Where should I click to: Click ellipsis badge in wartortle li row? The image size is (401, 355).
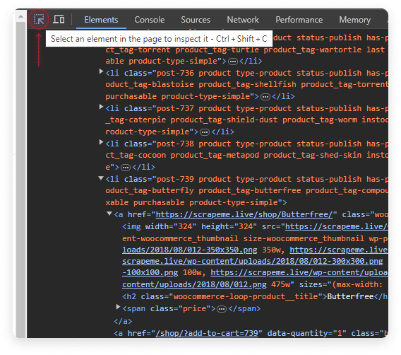pyautogui.click(x=233, y=62)
